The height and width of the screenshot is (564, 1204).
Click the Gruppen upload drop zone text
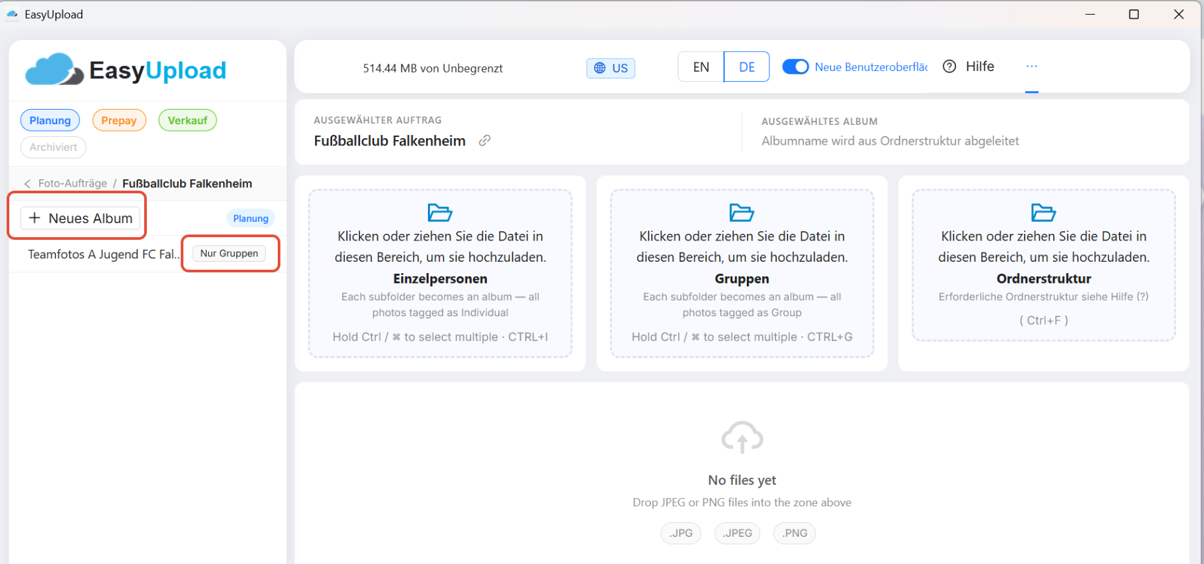[742, 278]
